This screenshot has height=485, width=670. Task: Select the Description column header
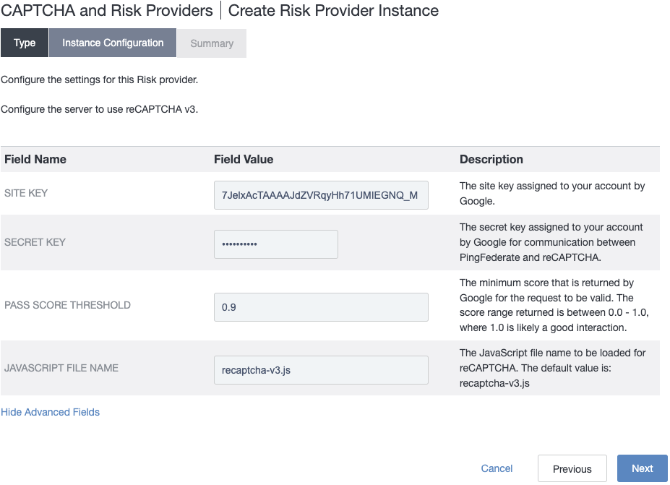(491, 159)
